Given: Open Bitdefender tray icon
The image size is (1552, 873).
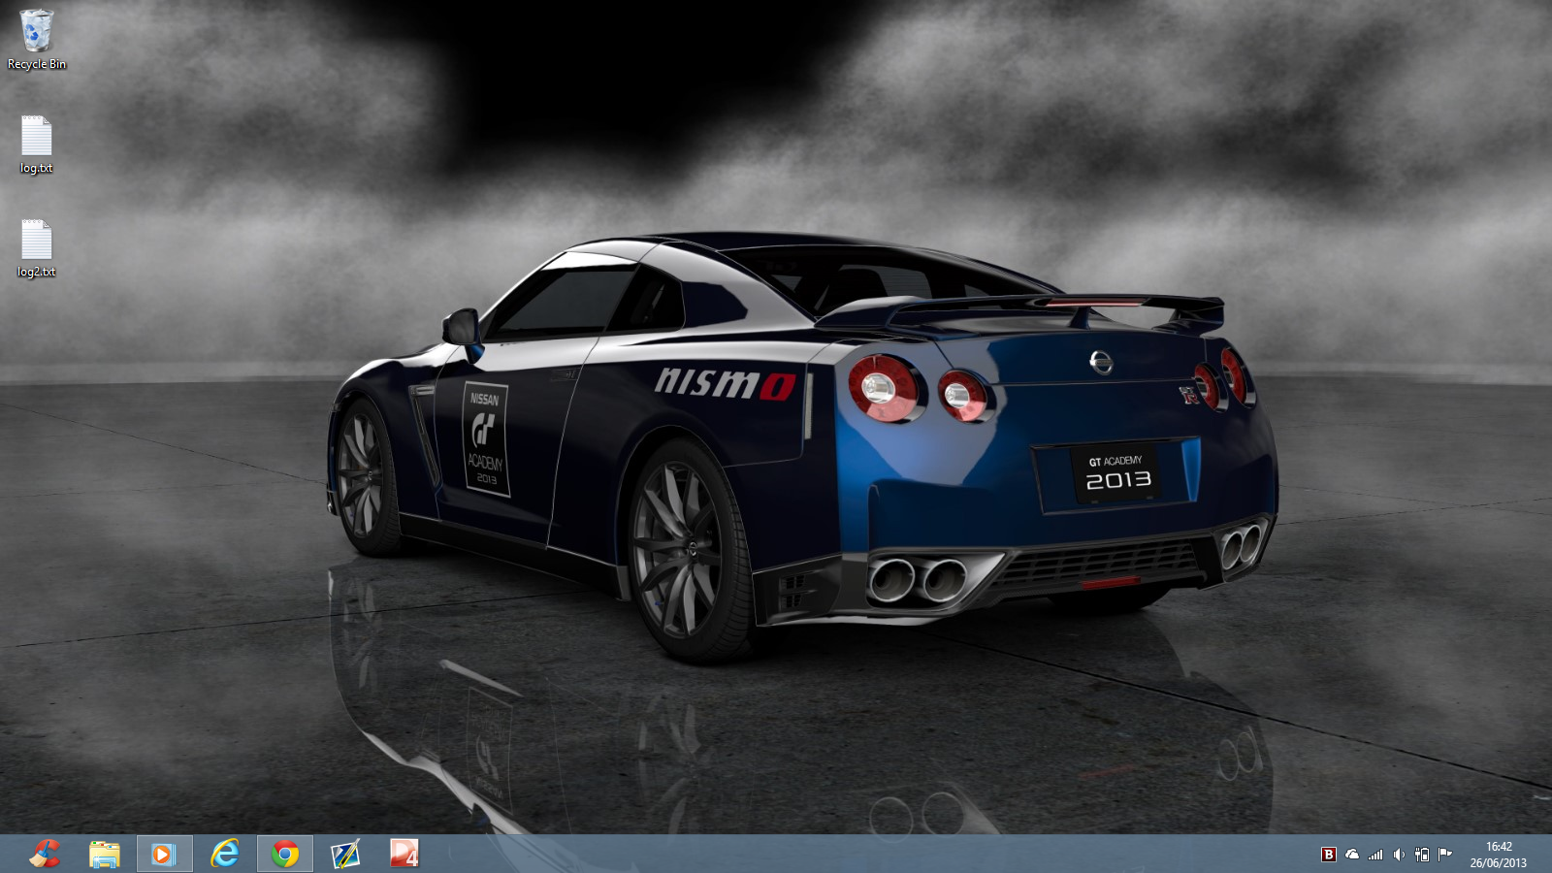Looking at the screenshot, I should pyautogui.click(x=1329, y=855).
